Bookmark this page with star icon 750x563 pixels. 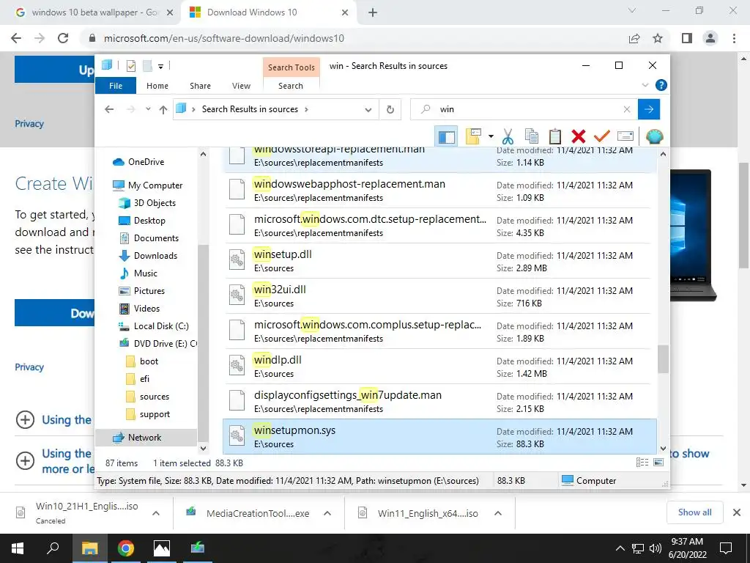click(x=658, y=38)
